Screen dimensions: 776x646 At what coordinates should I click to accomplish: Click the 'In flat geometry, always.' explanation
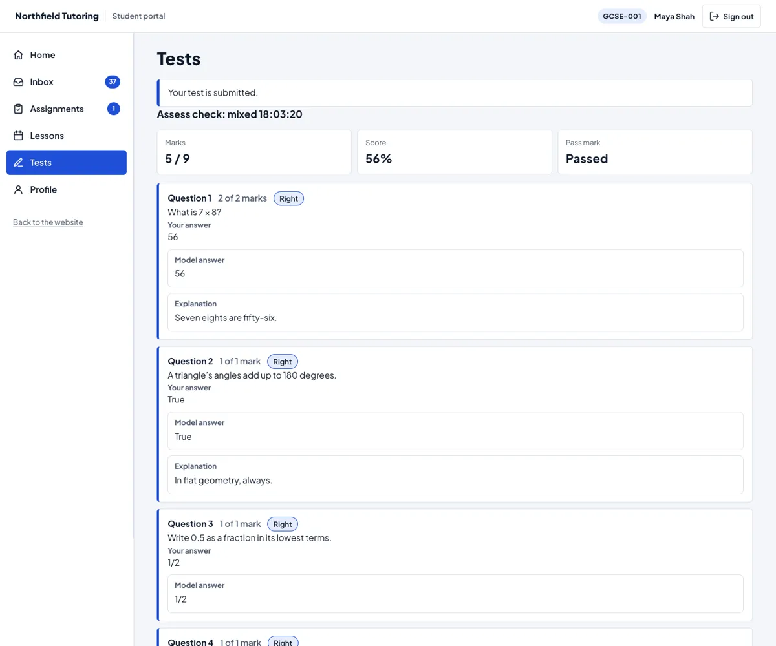pyautogui.click(x=224, y=481)
